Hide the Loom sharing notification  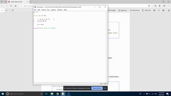pos(105,88)
